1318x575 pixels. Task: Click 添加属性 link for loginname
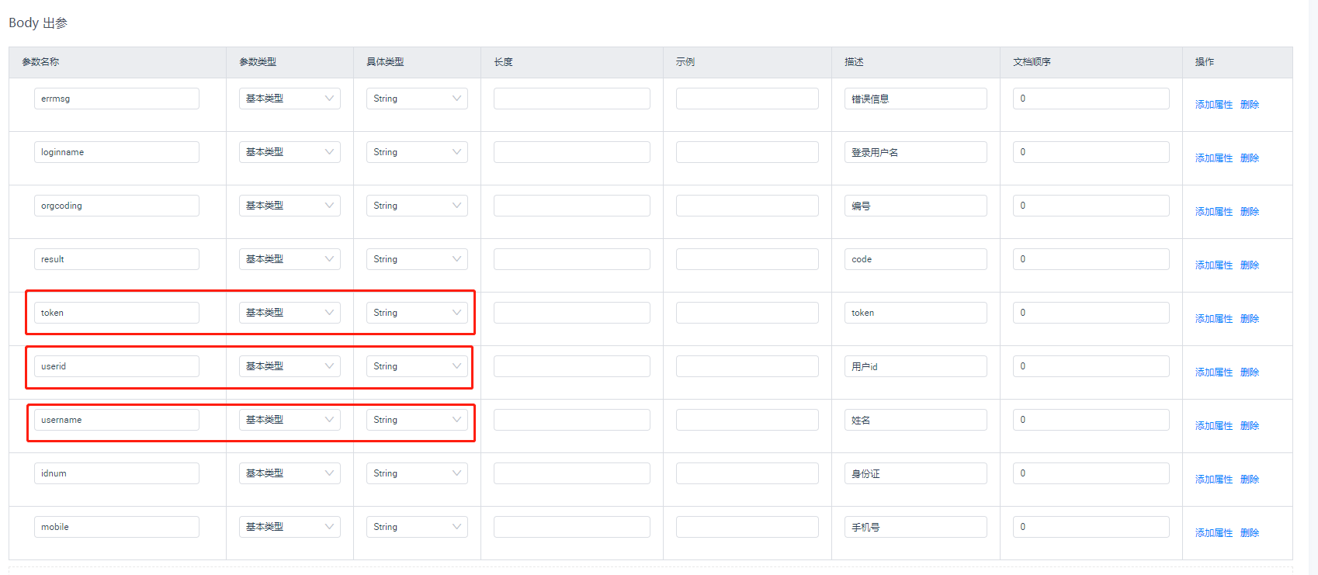[1214, 158]
